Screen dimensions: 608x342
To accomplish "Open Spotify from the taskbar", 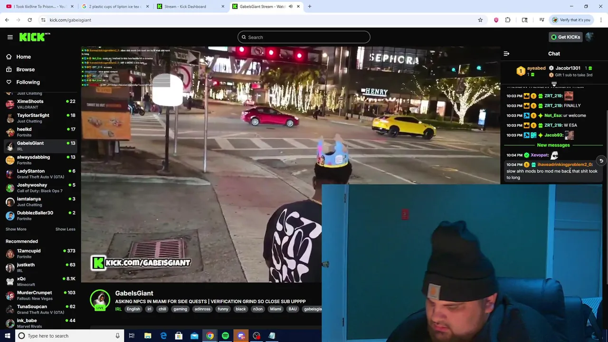I will tap(225, 336).
